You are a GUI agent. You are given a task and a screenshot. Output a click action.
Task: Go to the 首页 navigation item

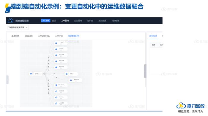pos(54,21)
